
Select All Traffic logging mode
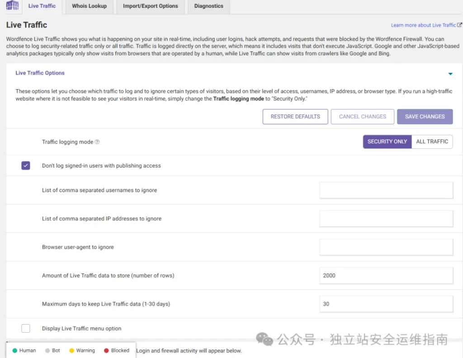(x=432, y=141)
